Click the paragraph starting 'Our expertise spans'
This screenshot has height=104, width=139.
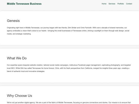(x=69, y=68)
